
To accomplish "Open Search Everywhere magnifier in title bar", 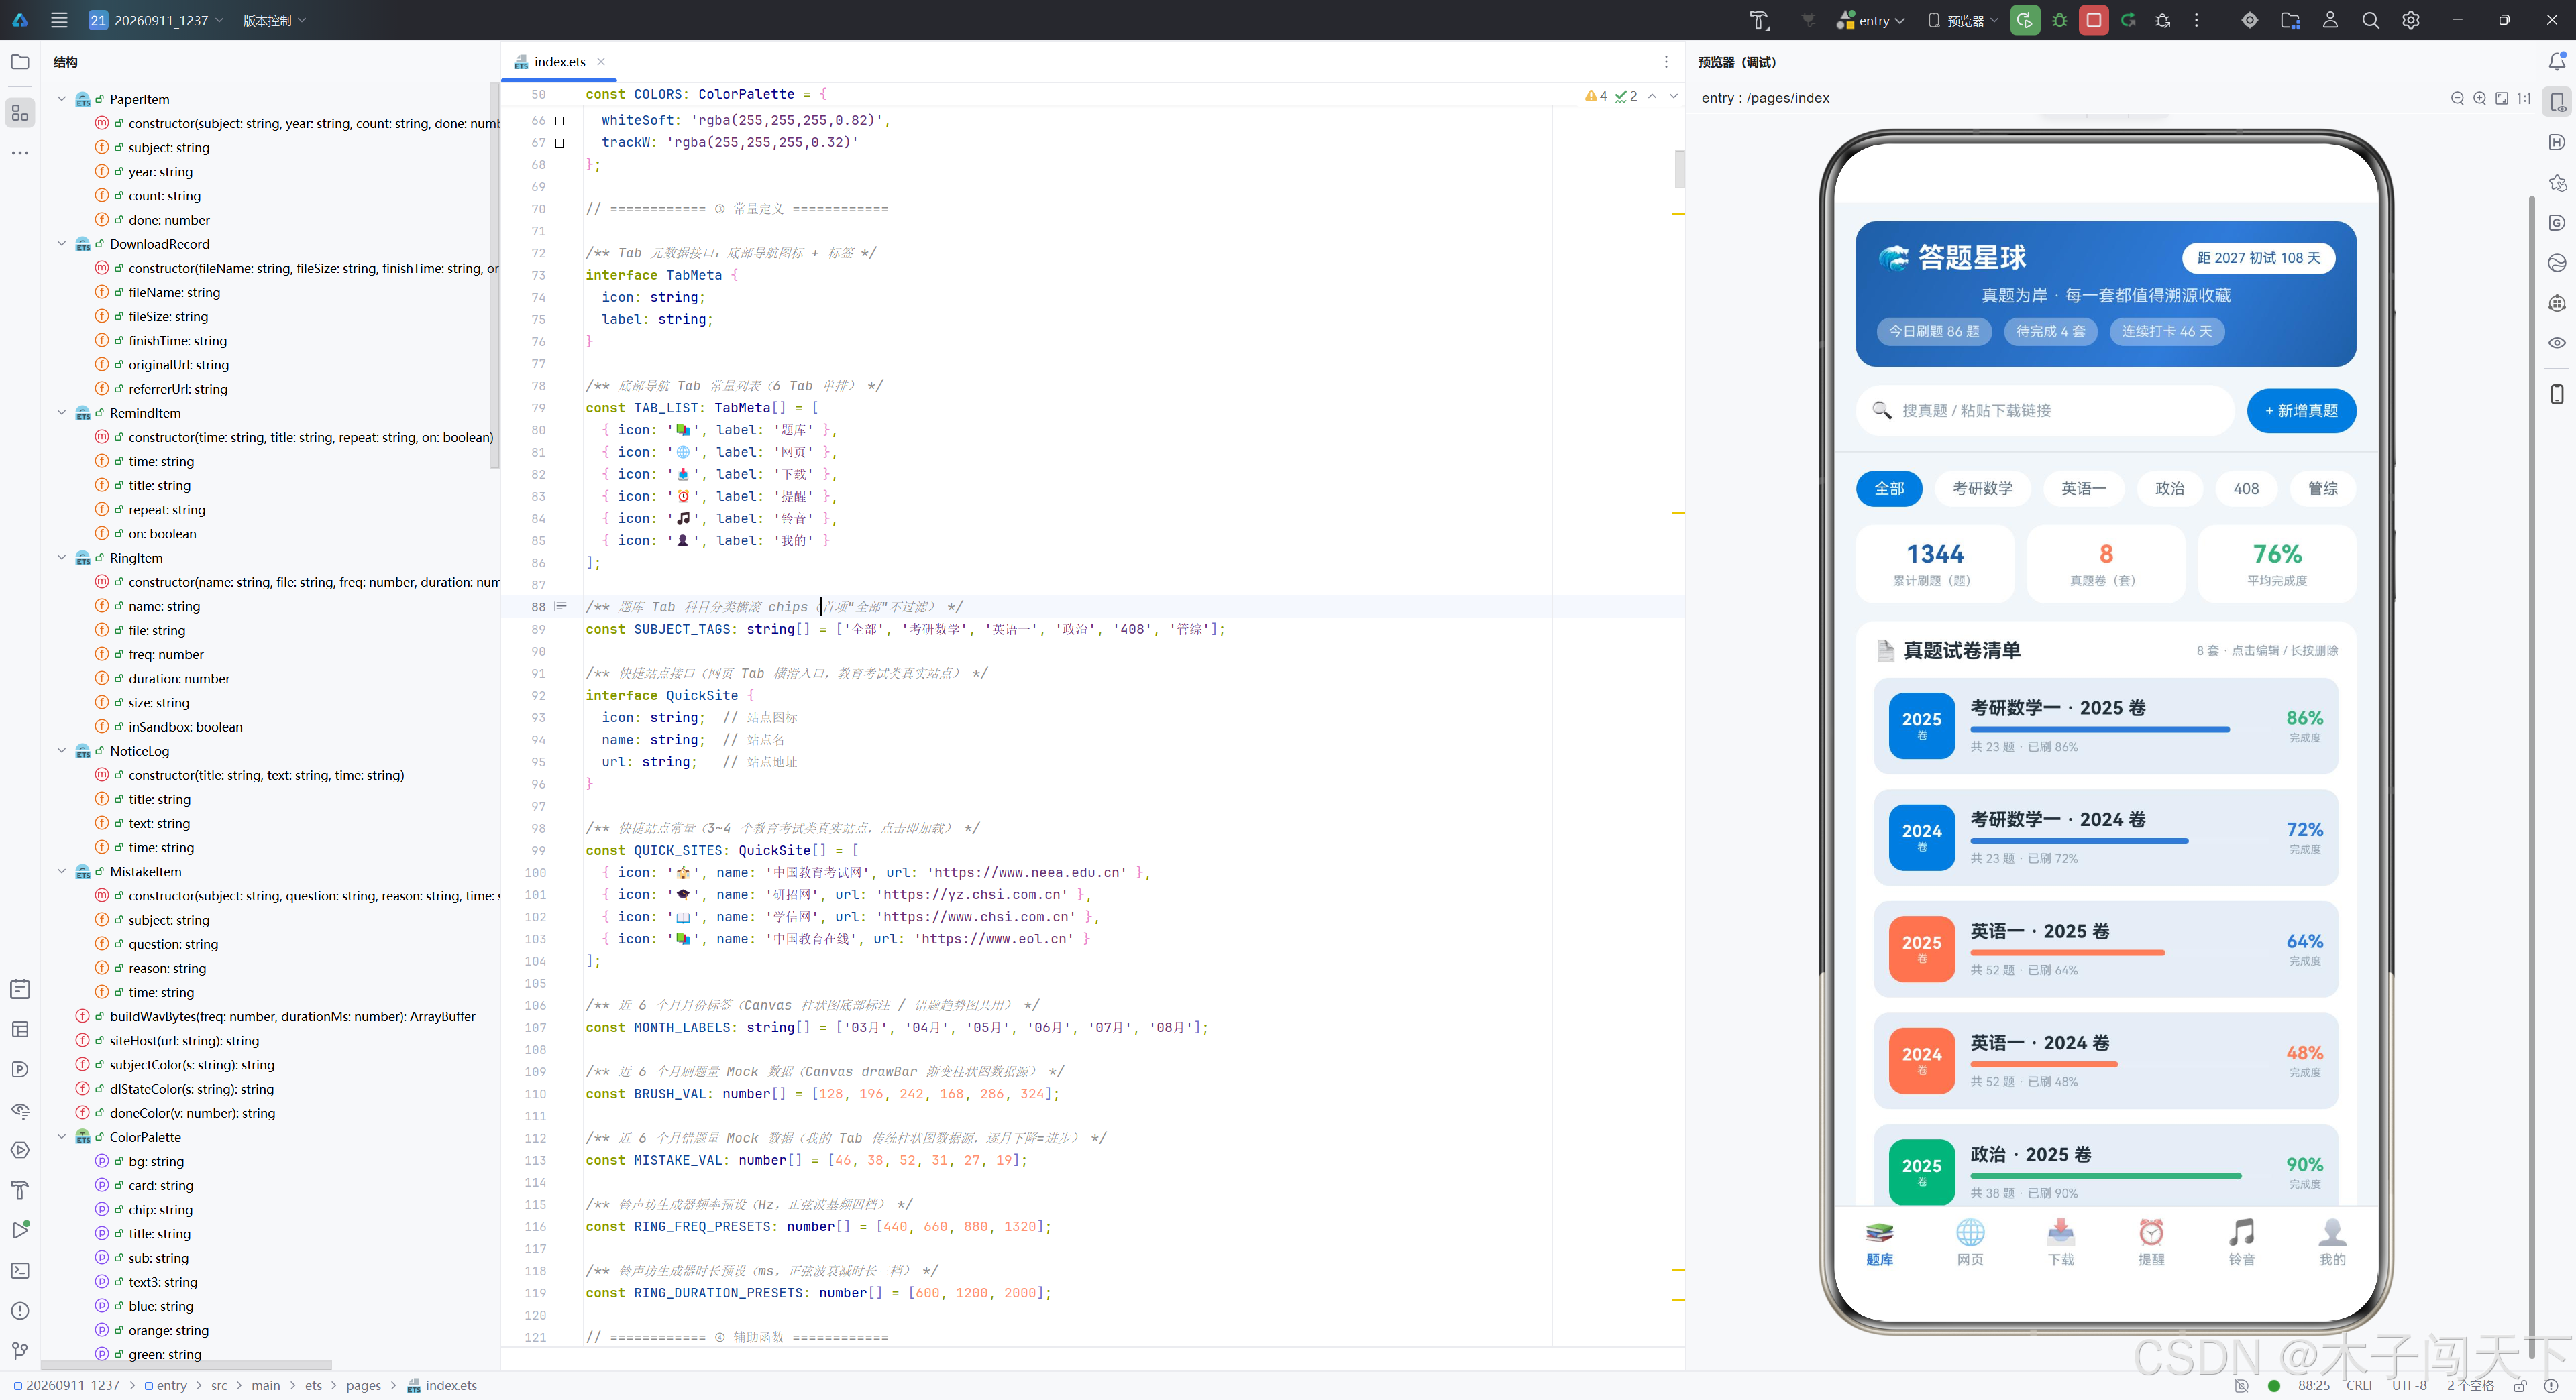I will coord(2370,20).
